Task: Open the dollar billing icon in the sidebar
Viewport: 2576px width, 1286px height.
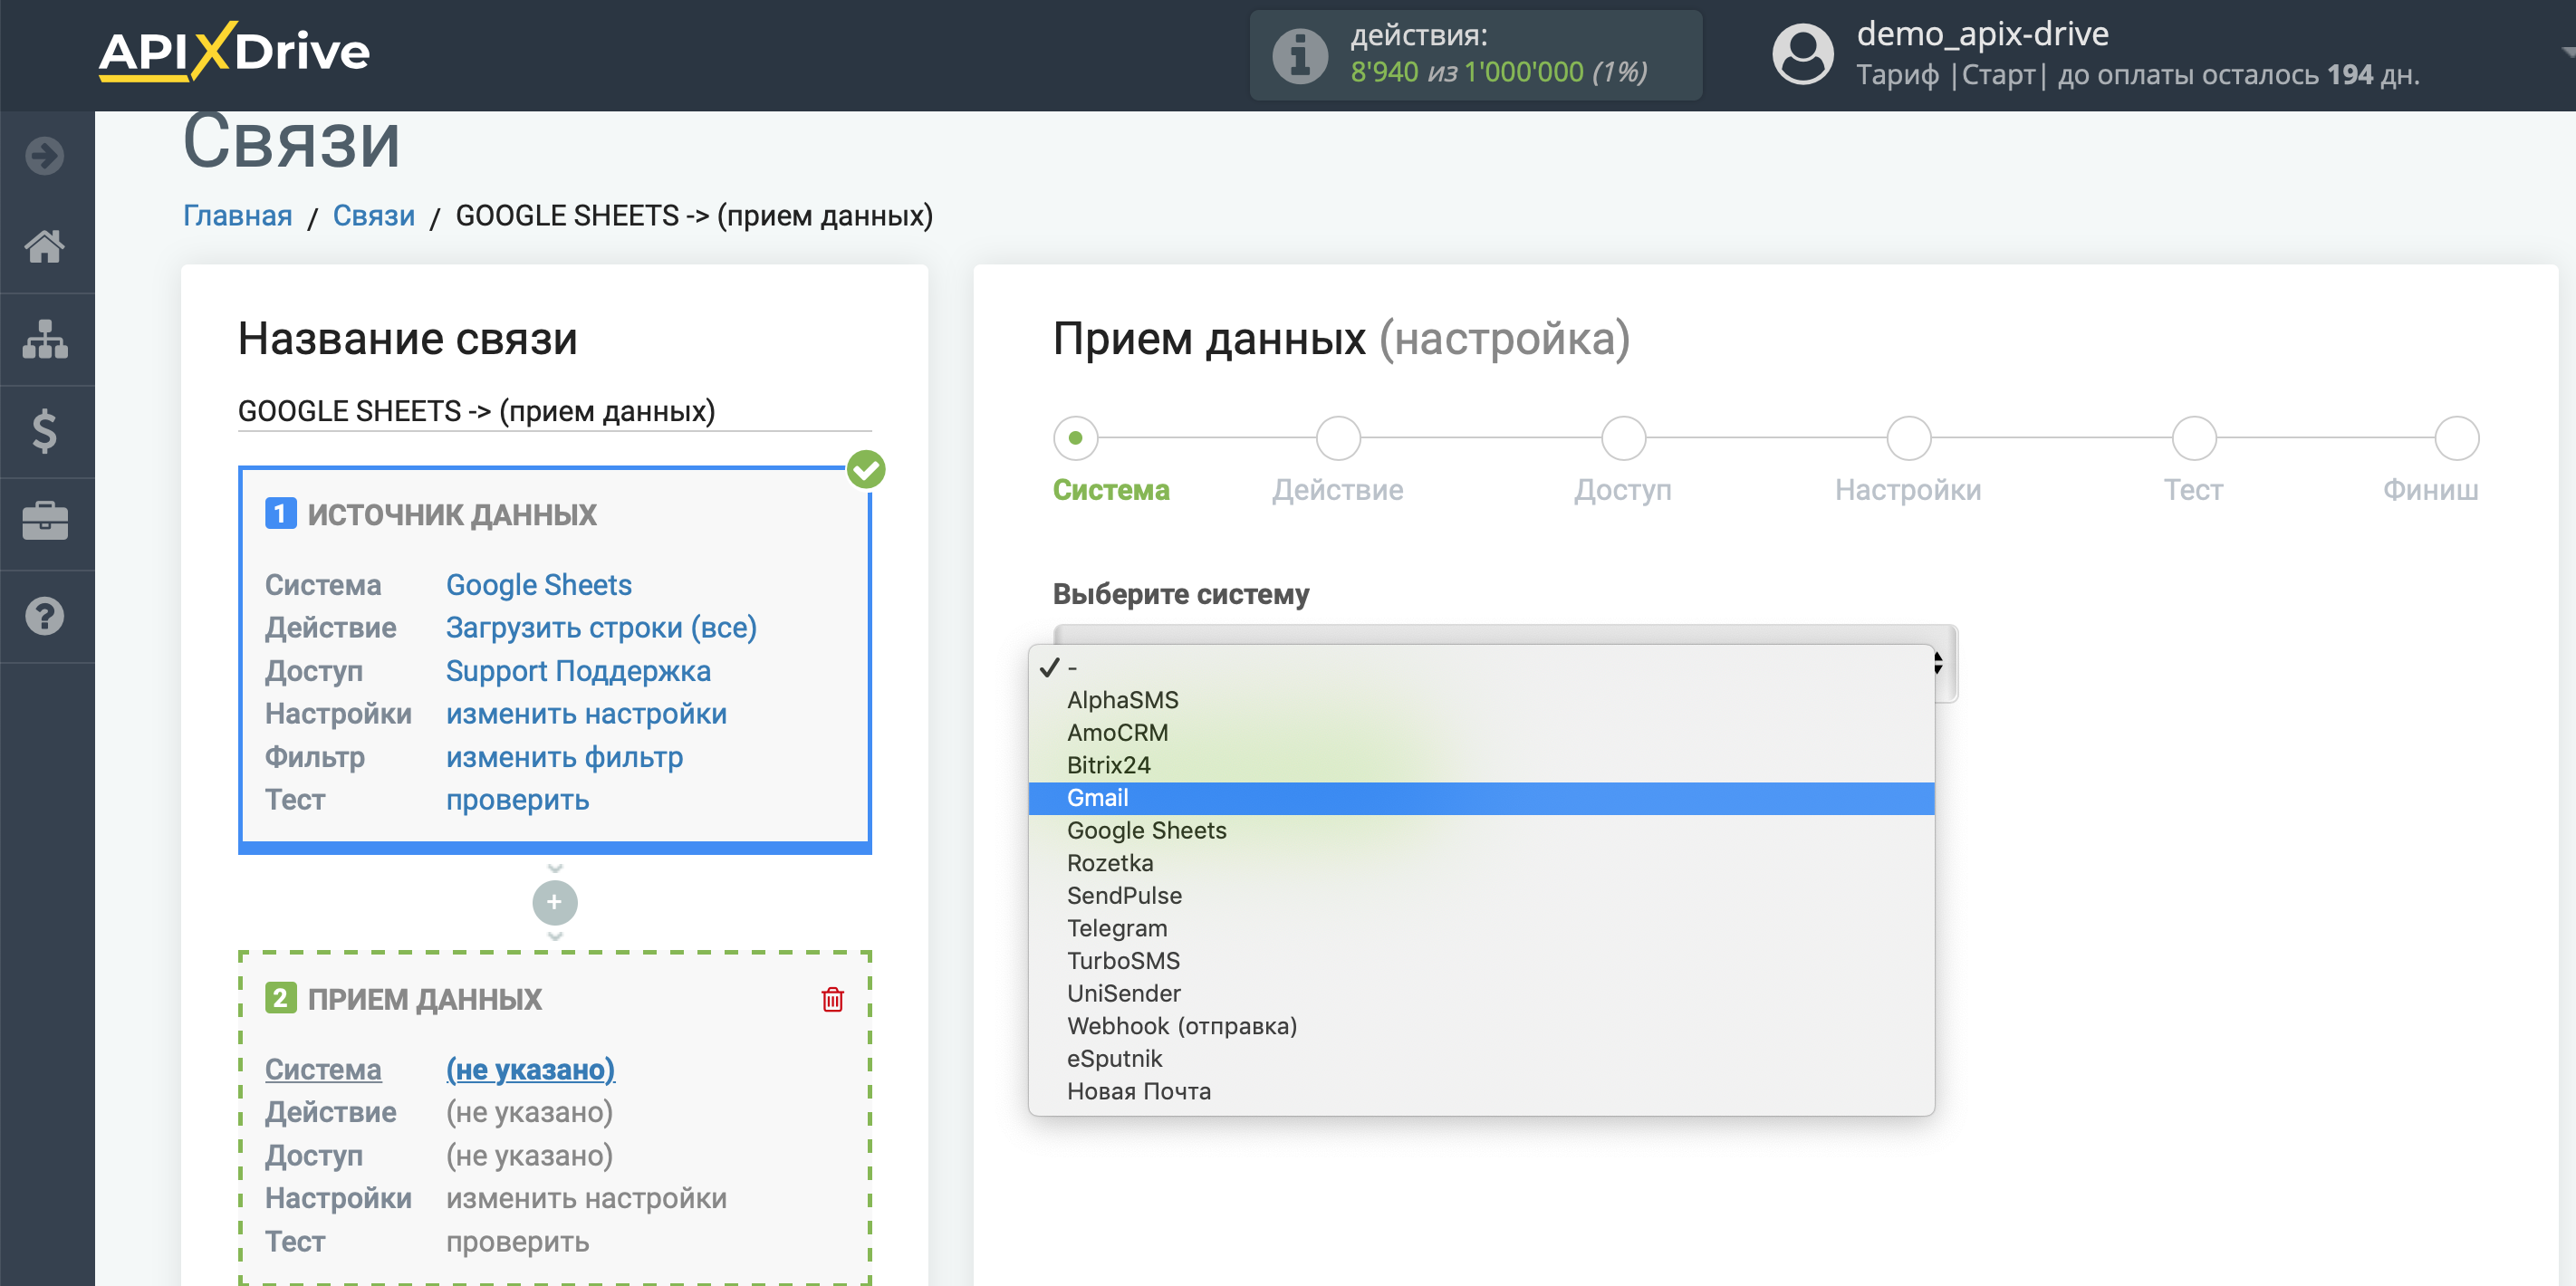Action: (x=45, y=431)
